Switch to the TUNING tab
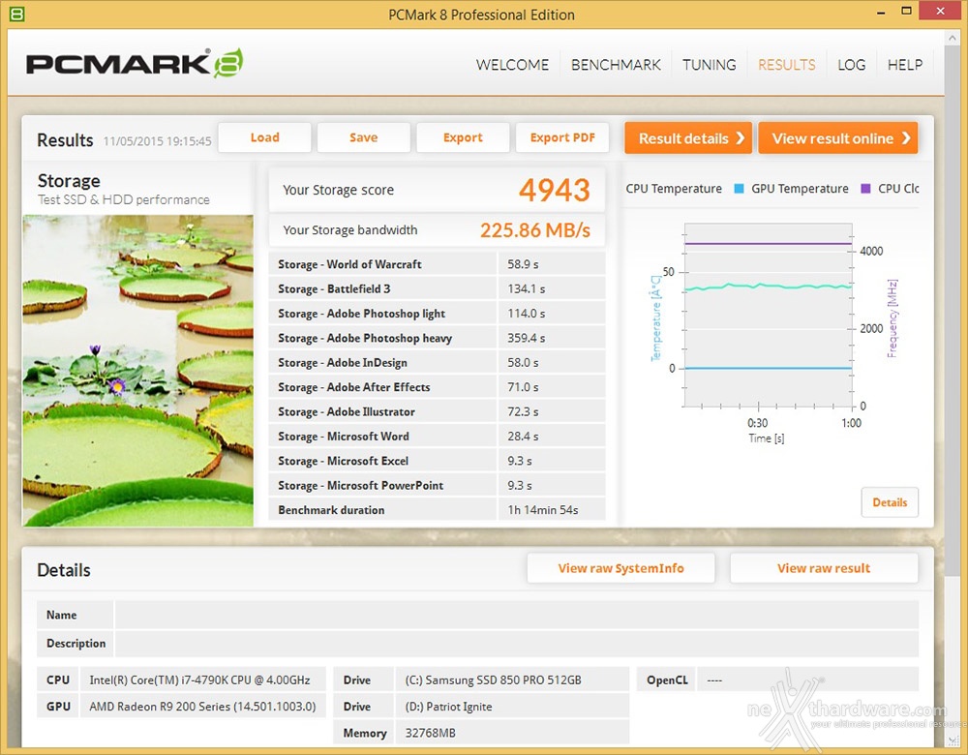Viewport: 968px width, 755px height. coord(709,65)
